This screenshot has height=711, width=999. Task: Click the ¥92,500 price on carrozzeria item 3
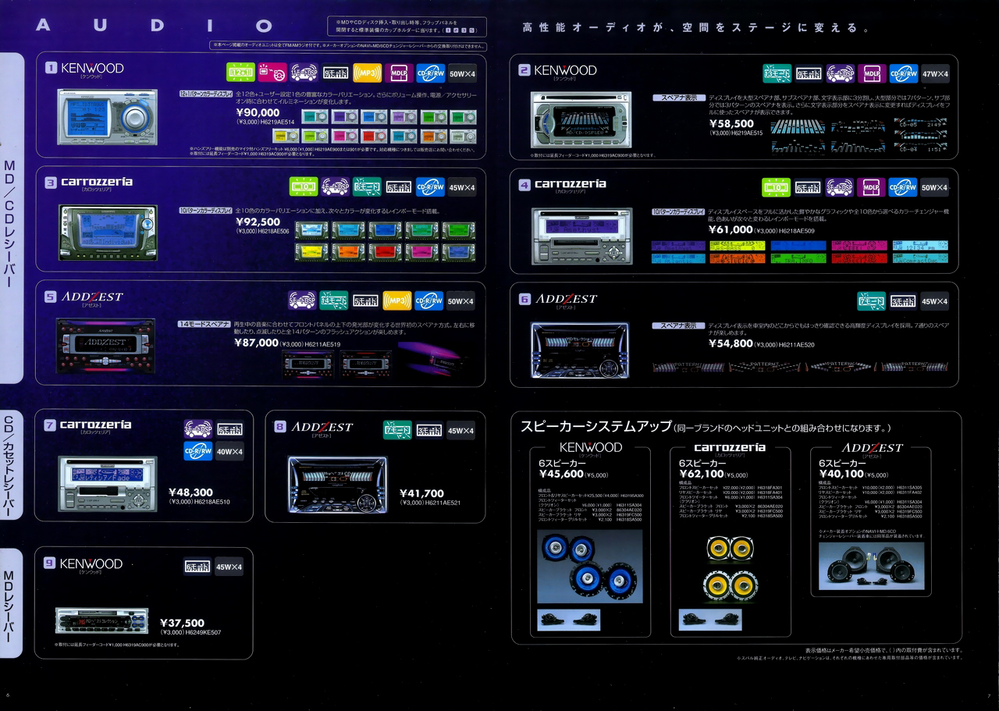[x=258, y=222]
